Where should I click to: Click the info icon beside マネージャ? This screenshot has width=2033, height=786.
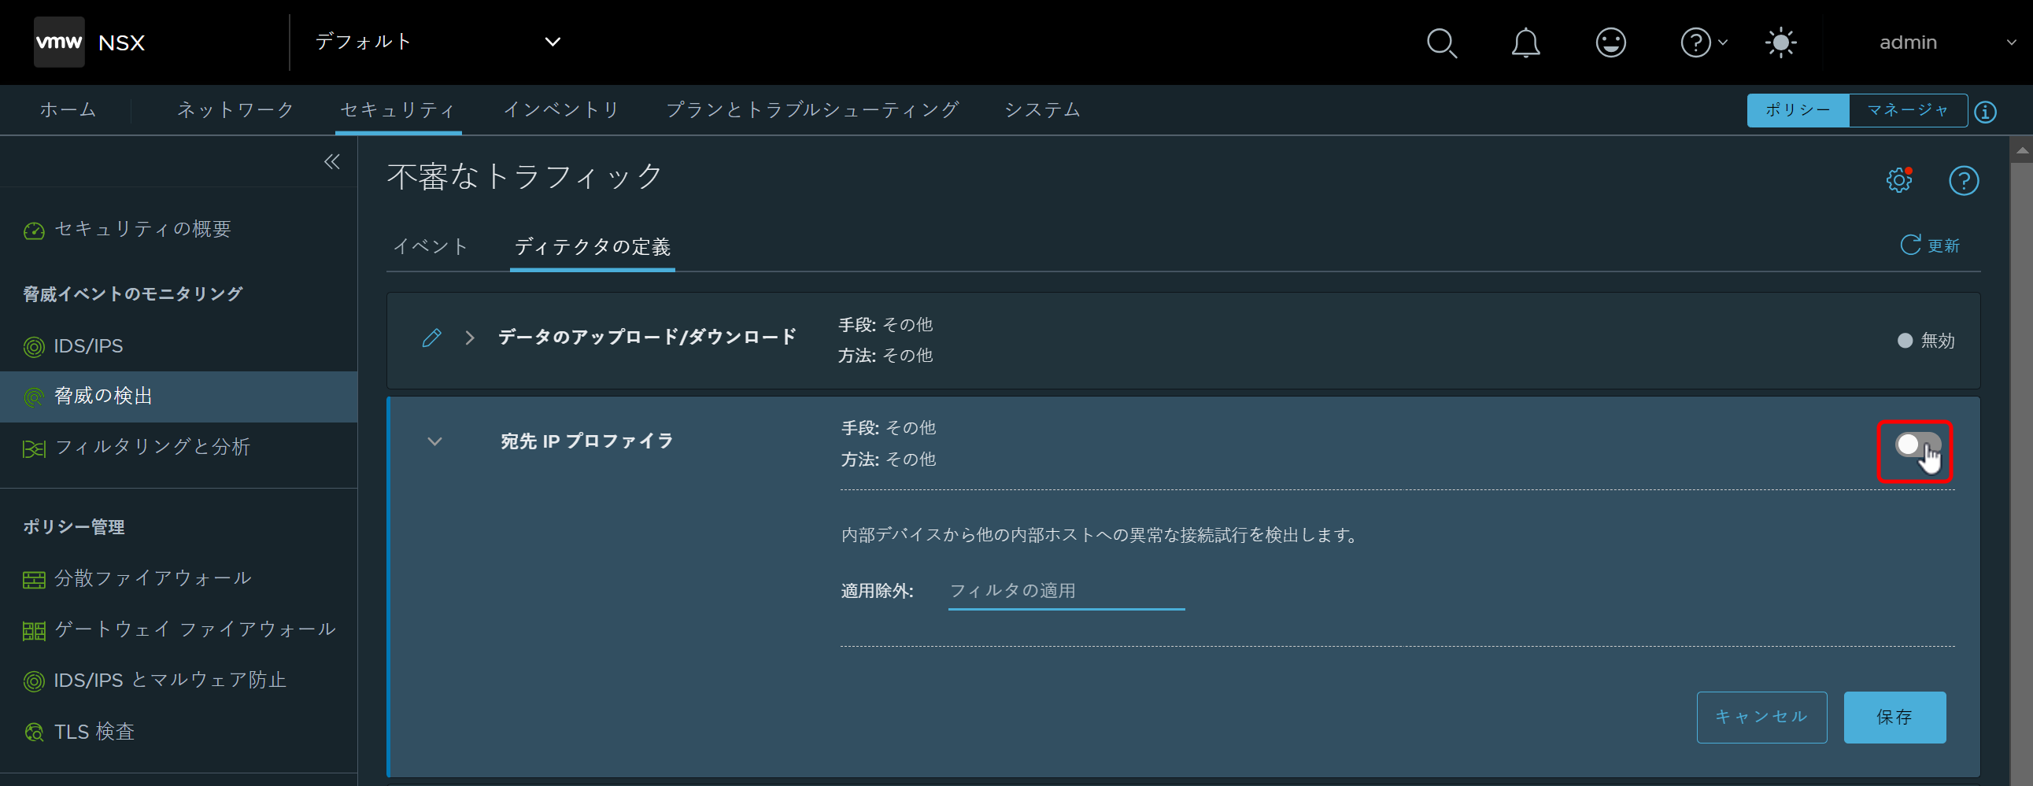pyautogui.click(x=1986, y=112)
